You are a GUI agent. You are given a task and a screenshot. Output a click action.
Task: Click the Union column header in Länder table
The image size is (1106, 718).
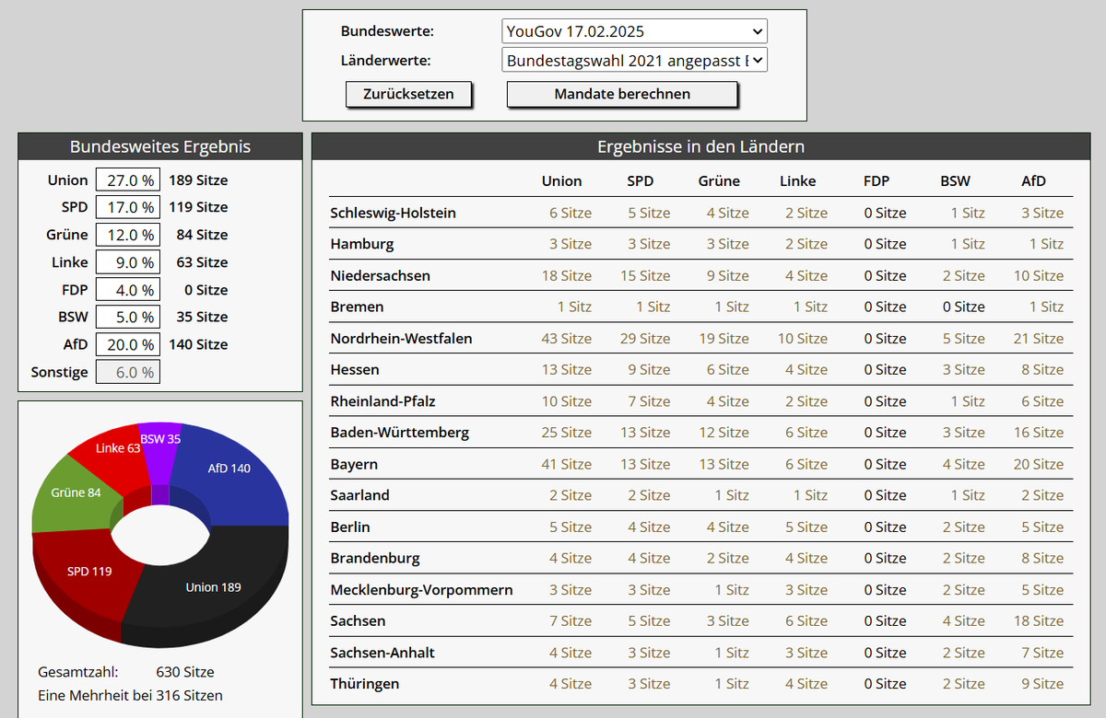point(561,181)
